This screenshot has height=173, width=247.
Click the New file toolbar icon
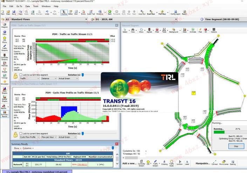pyautogui.click(x=3, y=13)
